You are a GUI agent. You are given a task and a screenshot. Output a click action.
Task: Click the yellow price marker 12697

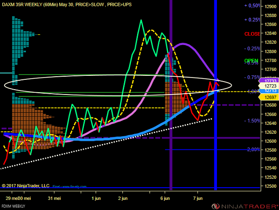(269, 97)
